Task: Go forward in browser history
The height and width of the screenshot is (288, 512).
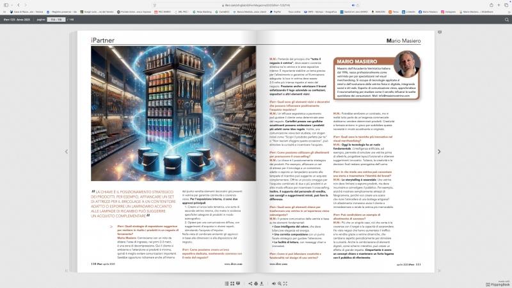Action: pyautogui.click(x=26, y=5)
